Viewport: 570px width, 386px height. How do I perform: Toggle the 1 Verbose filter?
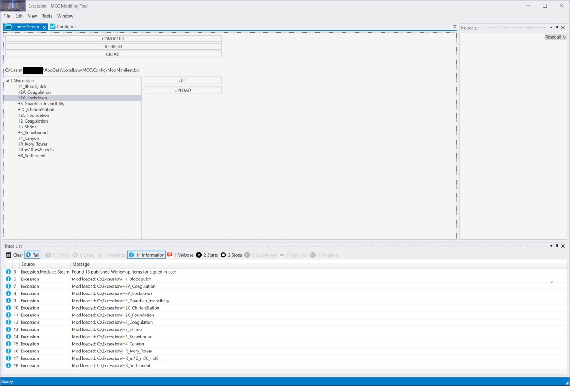coord(180,255)
